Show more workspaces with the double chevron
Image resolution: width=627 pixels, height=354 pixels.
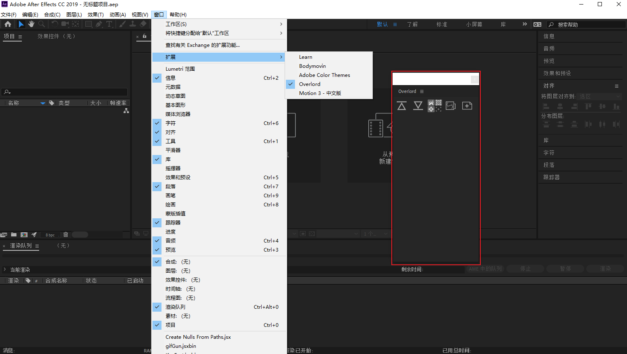click(524, 24)
